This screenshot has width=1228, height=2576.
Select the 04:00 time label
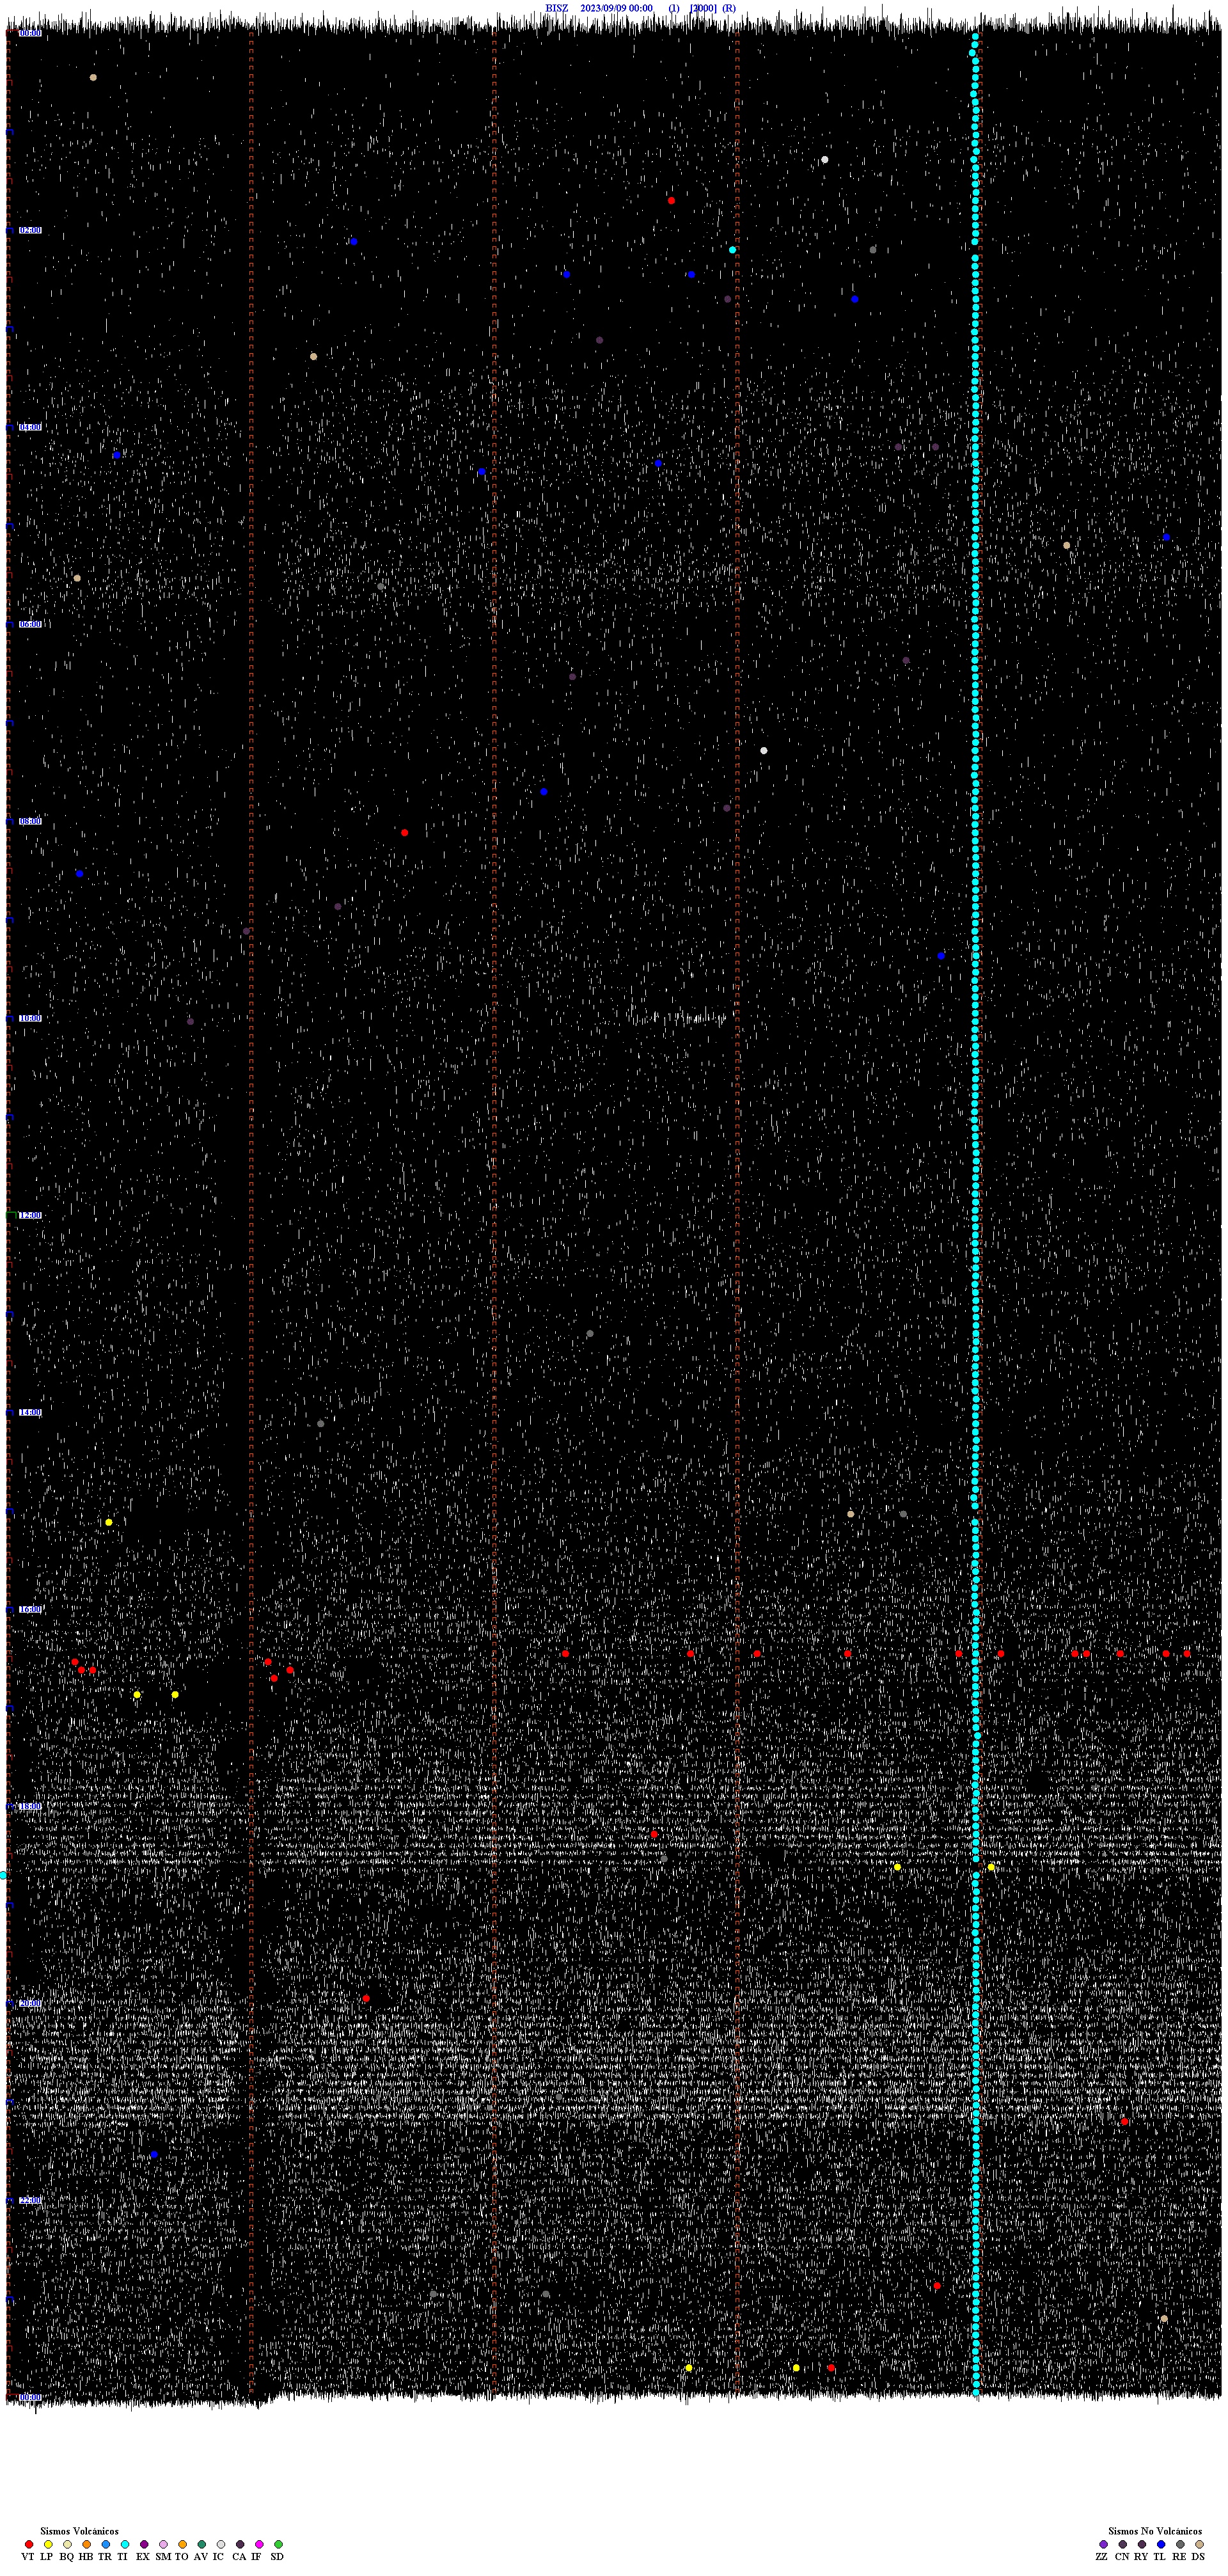coord(30,427)
